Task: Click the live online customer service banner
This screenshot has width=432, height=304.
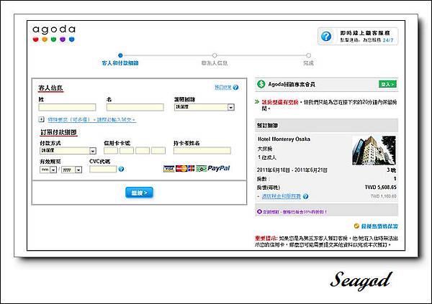Action: [x=358, y=36]
